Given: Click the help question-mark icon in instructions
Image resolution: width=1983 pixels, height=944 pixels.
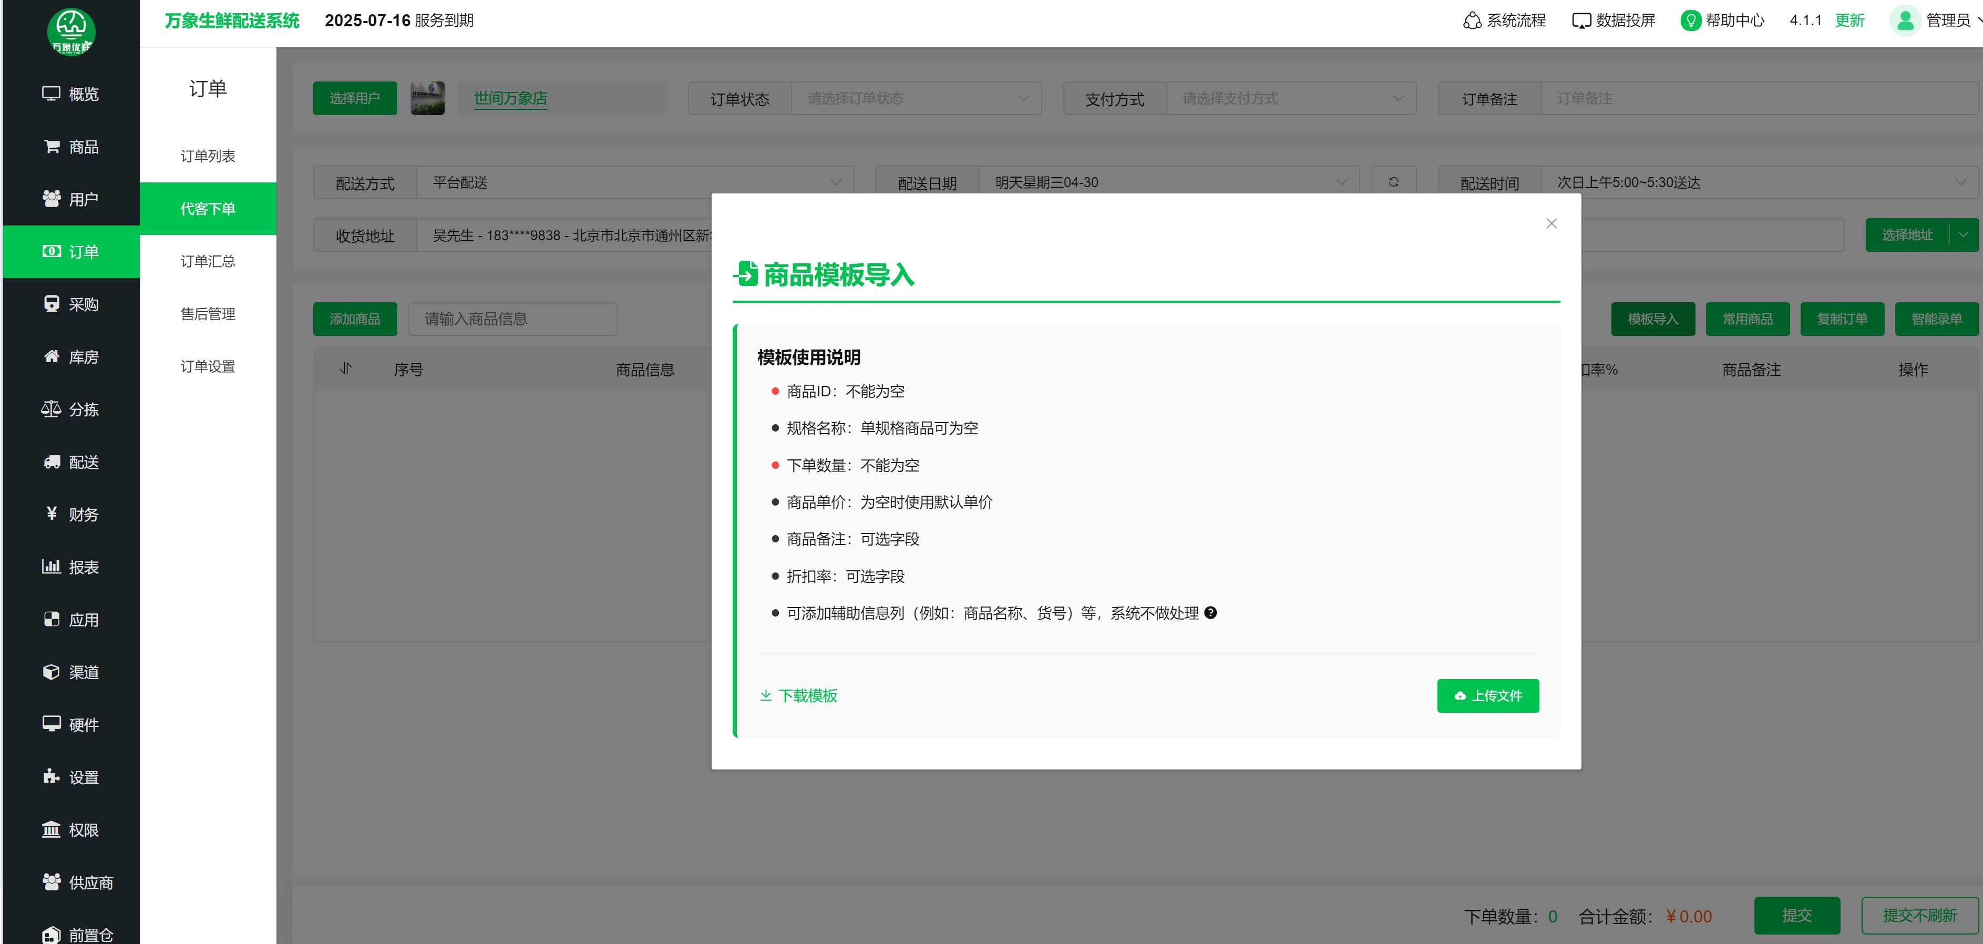Looking at the screenshot, I should tap(1210, 613).
